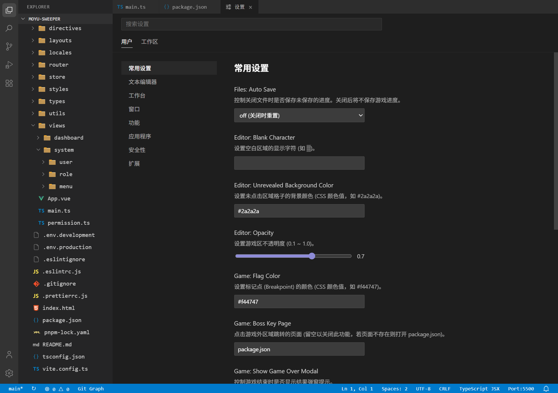Click the Editor Opacity slider handle
Viewport: 558px width, 393px height.
point(312,256)
